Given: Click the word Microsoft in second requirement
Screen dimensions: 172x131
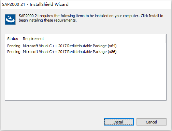Looking at the screenshot, I should point(30,52).
